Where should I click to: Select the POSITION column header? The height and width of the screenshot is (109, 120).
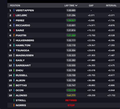(x=15, y=6)
